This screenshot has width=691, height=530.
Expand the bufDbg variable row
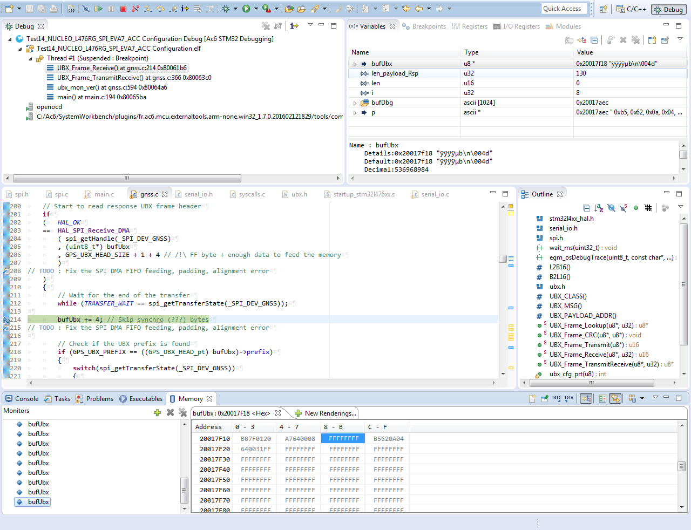pyautogui.click(x=355, y=103)
